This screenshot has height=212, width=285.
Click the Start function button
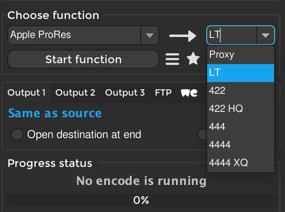tap(83, 59)
